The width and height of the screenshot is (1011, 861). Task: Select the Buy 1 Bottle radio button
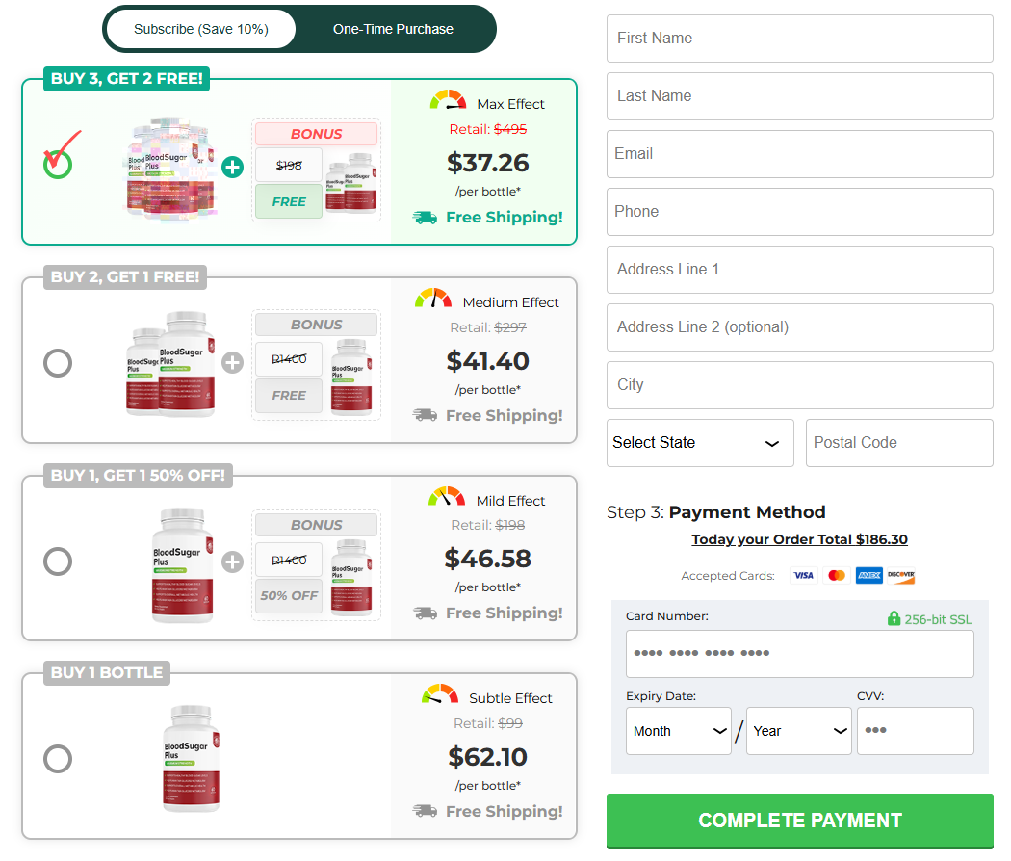(58, 759)
